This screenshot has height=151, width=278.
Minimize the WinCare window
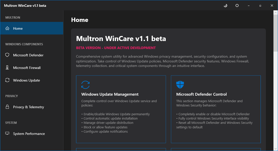249,6
